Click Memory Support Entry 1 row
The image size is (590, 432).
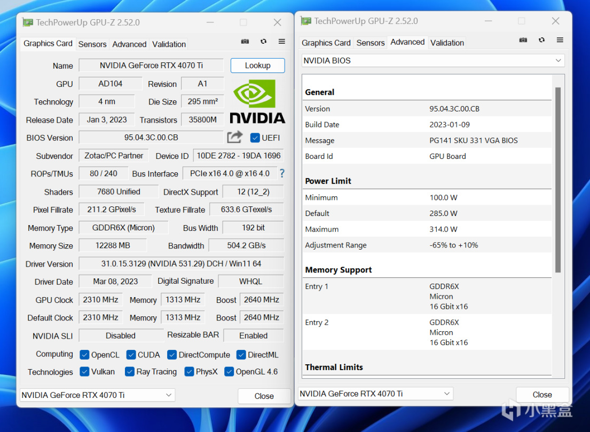[x=427, y=297]
